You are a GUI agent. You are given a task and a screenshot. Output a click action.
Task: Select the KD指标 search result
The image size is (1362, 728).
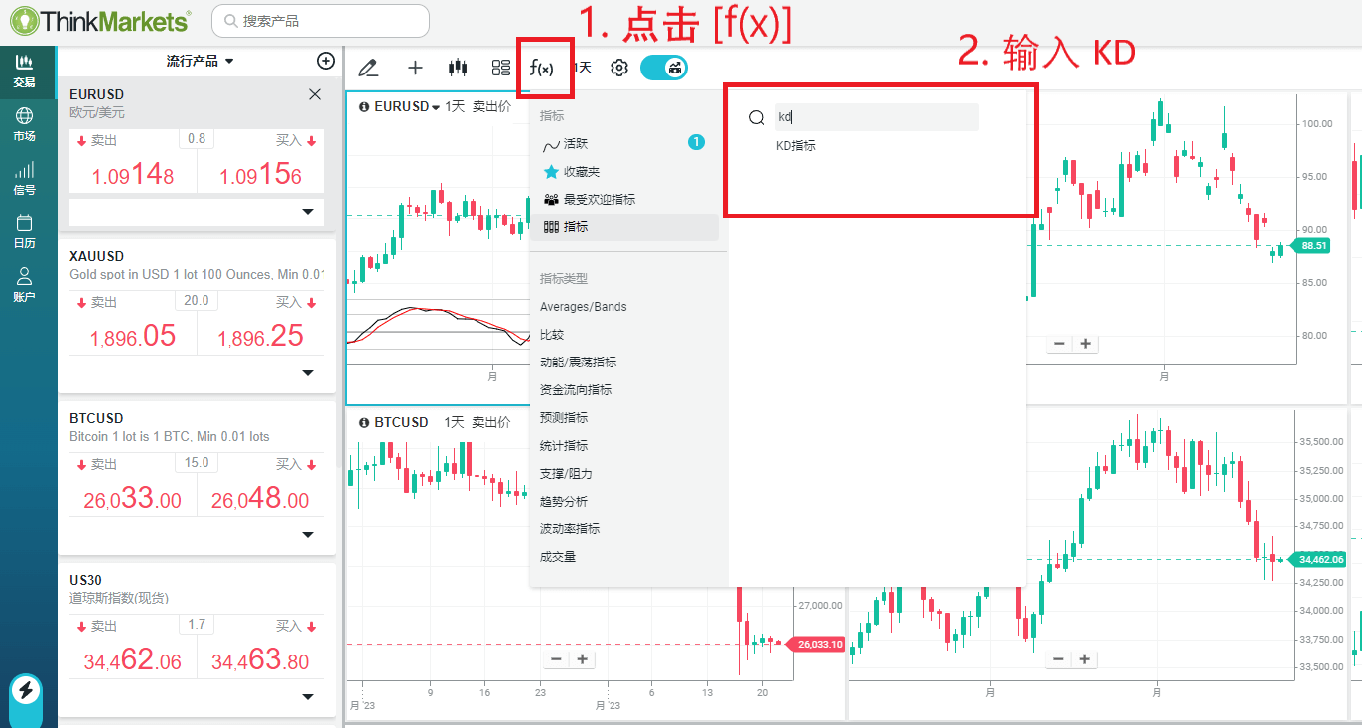click(796, 145)
